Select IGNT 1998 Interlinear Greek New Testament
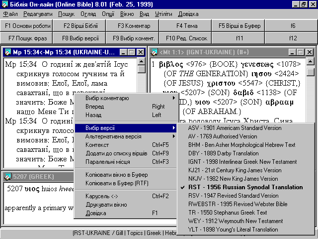The width and height of the screenshot is (318, 239). point(242,162)
